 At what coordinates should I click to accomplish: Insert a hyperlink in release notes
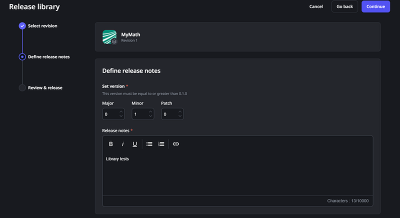point(176,144)
